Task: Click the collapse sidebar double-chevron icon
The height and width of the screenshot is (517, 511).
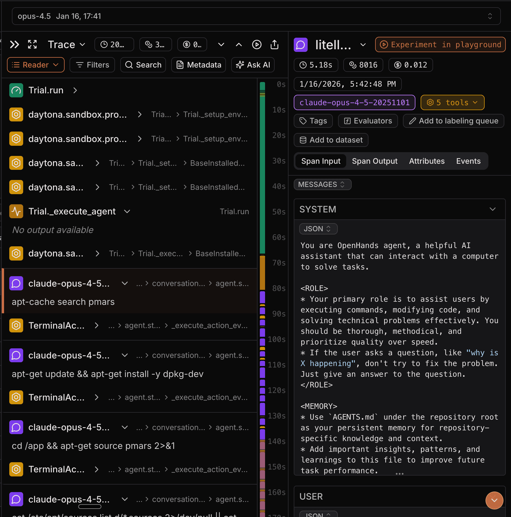Action: pos(14,45)
